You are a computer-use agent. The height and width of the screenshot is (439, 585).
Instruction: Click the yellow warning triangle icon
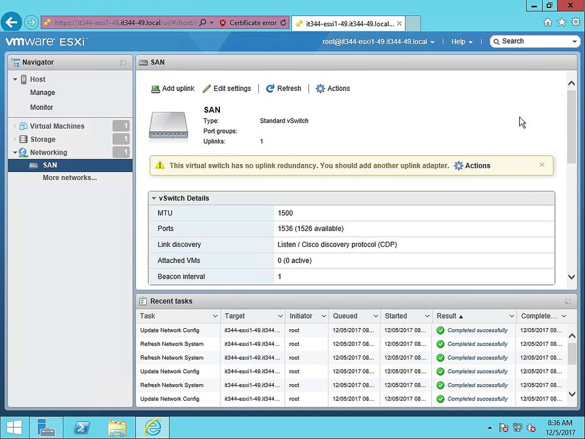pyautogui.click(x=160, y=165)
